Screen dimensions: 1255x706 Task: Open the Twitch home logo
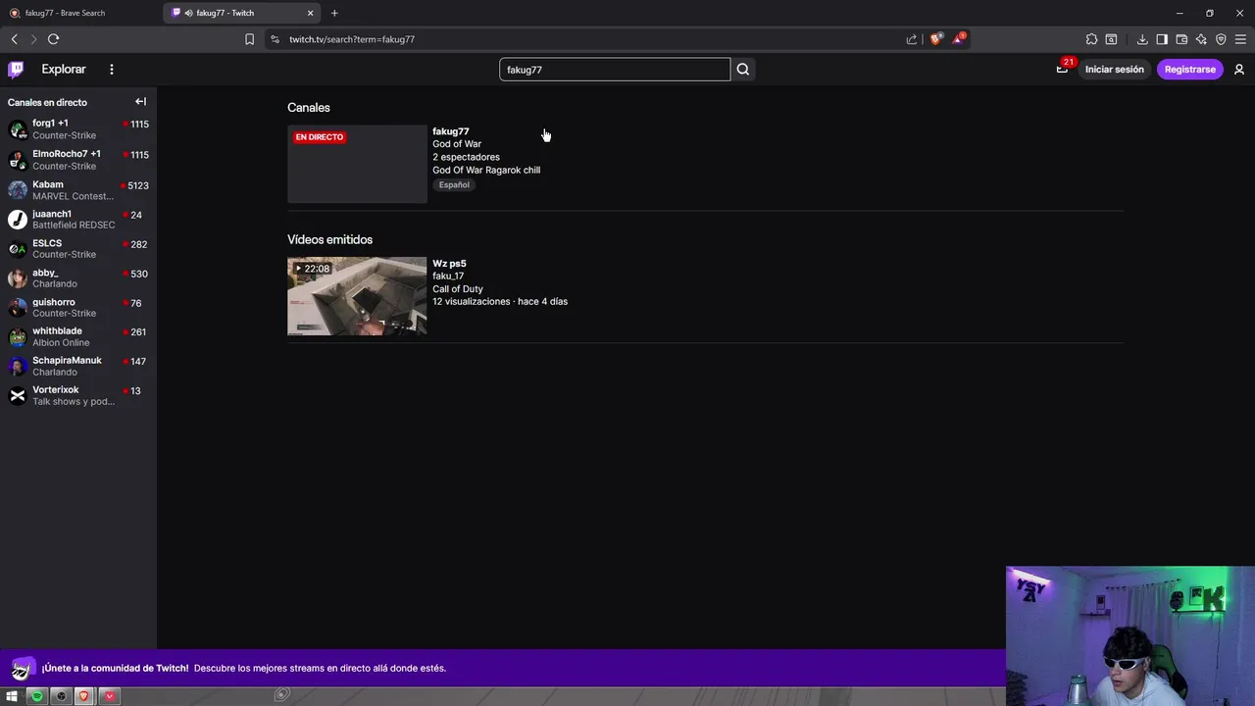[16, 69]
